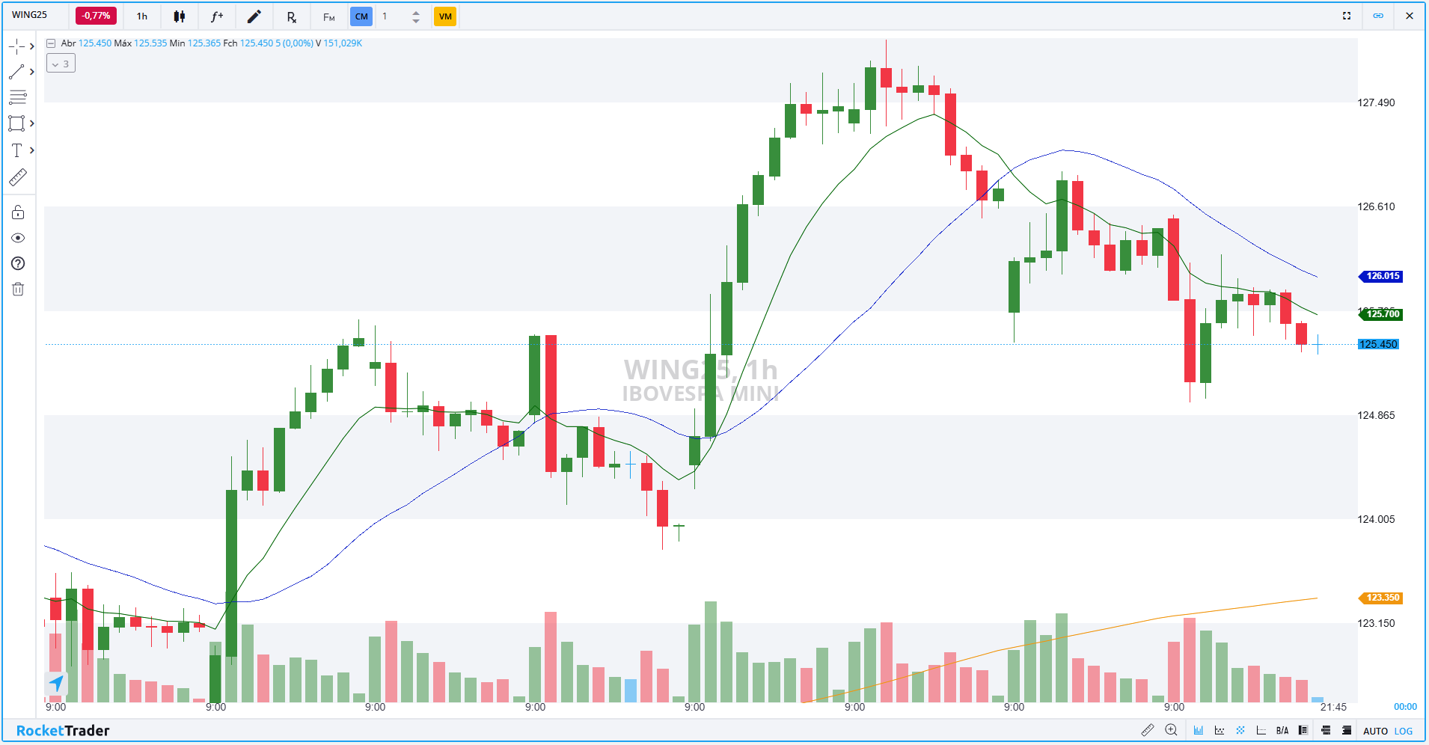The image size is (1429, 745).
Task: Select the trend line drawing tool
Action: click(x=16, y=73)
